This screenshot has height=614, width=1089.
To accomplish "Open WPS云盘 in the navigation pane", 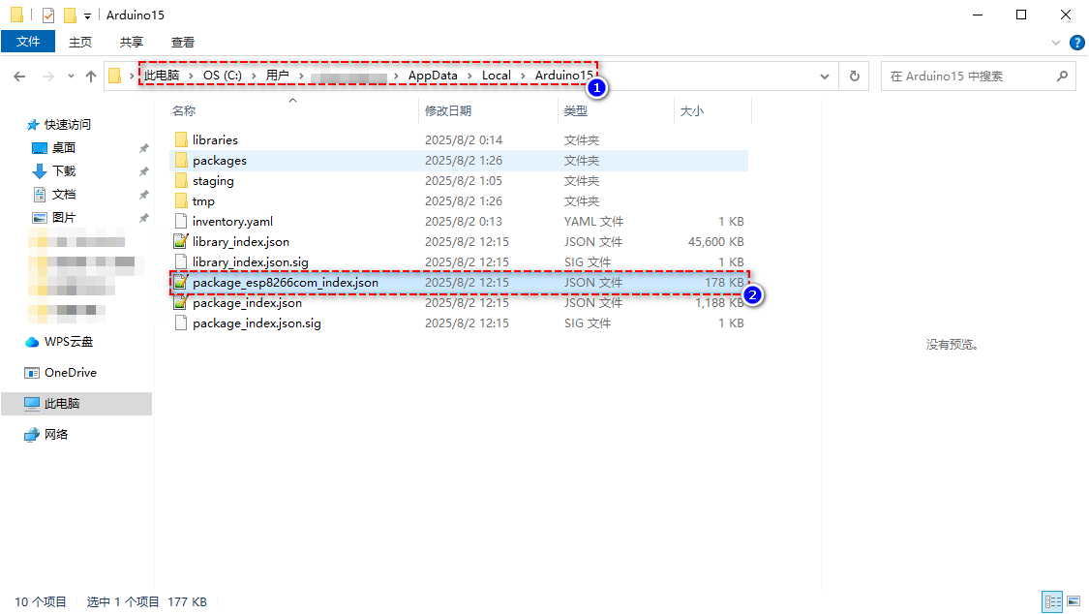I will [69, 342].
